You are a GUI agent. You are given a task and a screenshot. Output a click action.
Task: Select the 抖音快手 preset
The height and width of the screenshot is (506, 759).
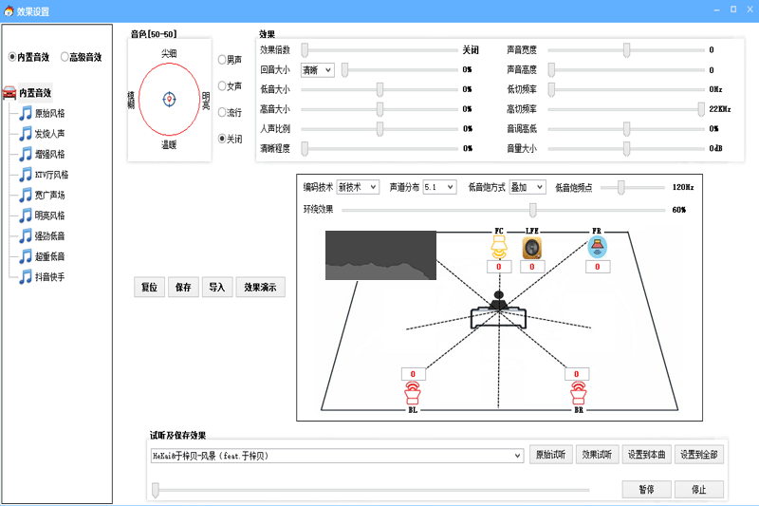click(x=49, y=277)
